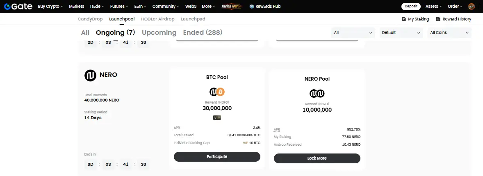This screenshot has height=176, width=483.
Task: Open the user profile avatar
Action: click(x=471, y=7)
